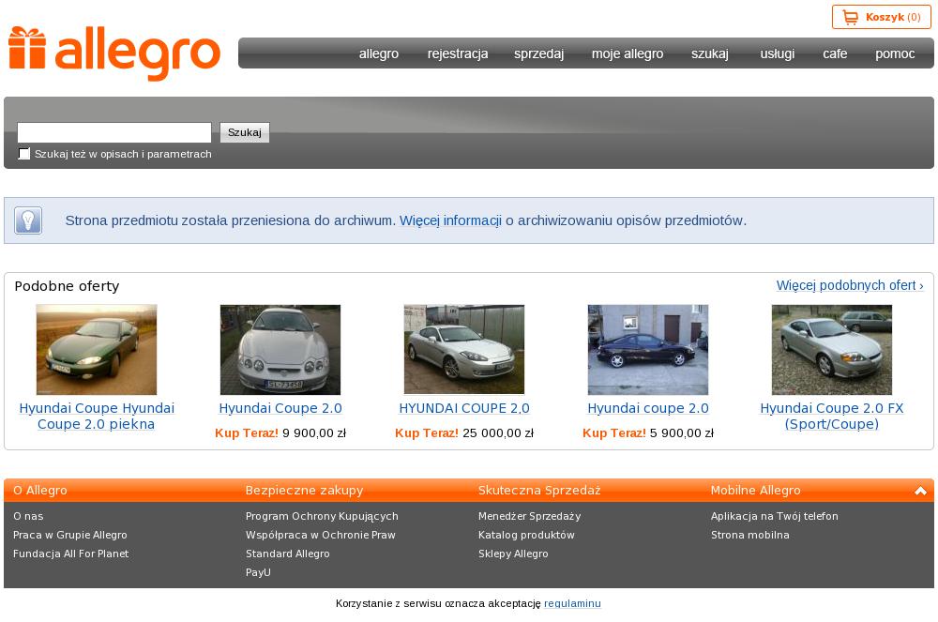This screenshot has height=622, width=938.
Task: Visit cafe from the navigation bar
Action: coord(835,53)
